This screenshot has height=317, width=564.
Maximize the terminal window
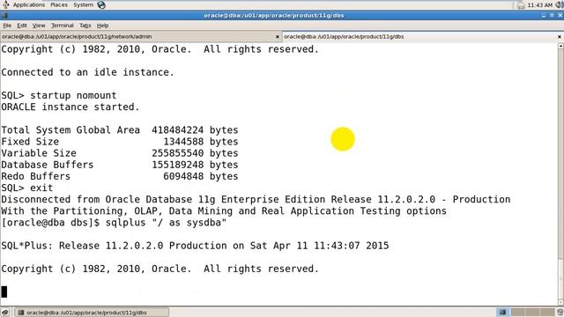(552, 16)
